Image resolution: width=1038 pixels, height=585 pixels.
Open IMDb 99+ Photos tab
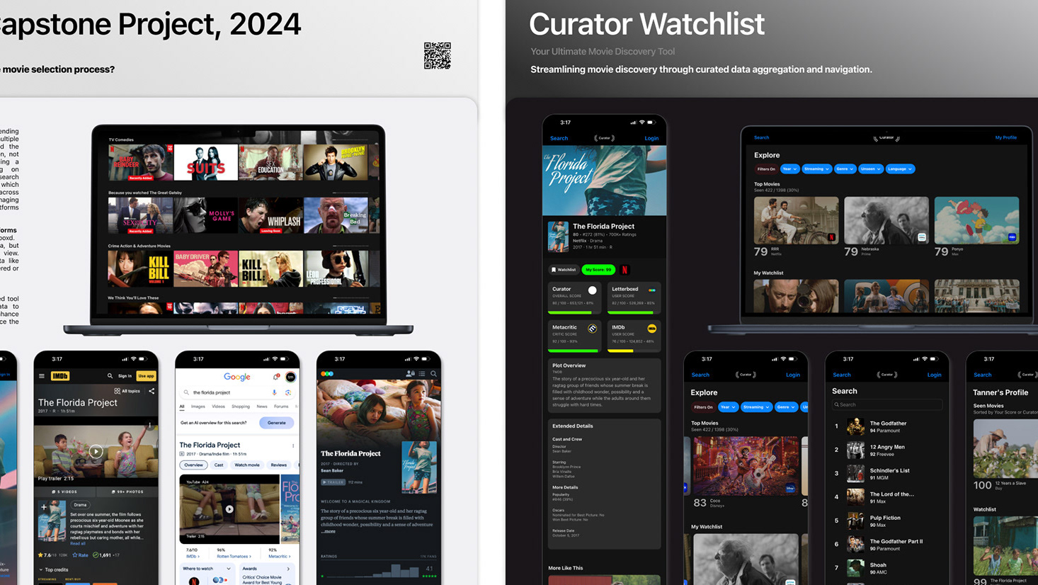pos(127,492)
